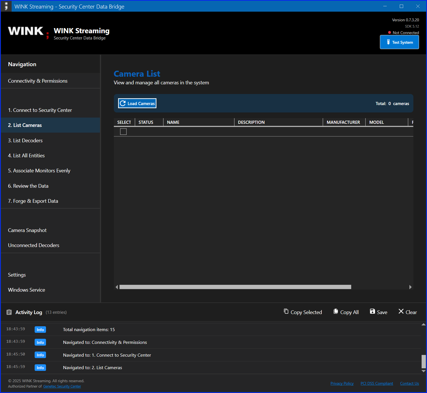
Task: Sort by the STATUS column header
Action: coord(149,122)
